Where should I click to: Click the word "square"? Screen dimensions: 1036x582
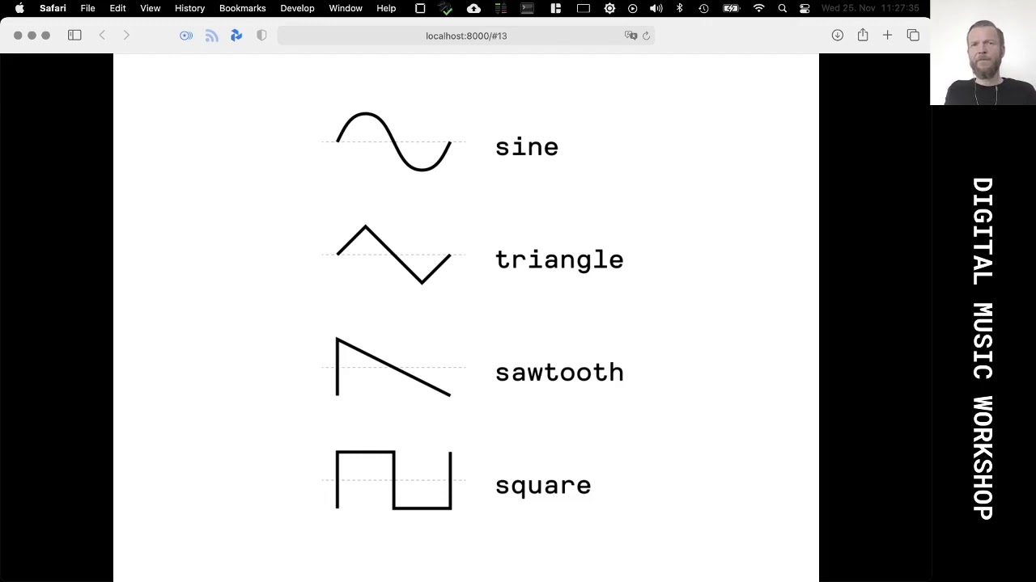[543, 486]
